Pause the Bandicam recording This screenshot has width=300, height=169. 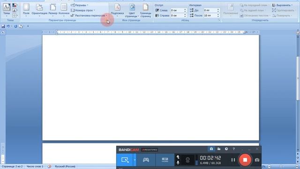coord(233,160)
